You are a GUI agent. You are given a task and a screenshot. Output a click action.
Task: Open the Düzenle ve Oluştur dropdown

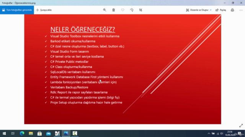click(199, 10)
